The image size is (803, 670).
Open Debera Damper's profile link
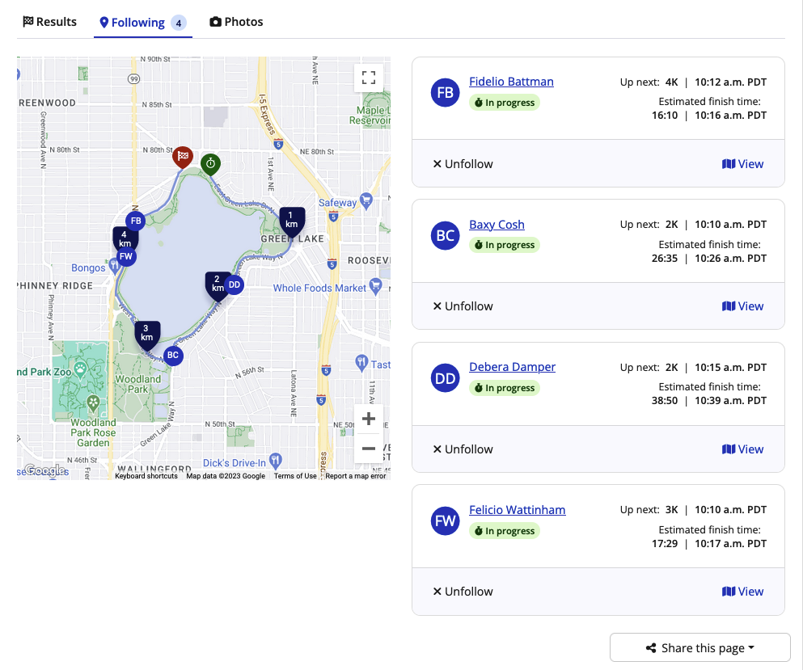tap(512, 367)
